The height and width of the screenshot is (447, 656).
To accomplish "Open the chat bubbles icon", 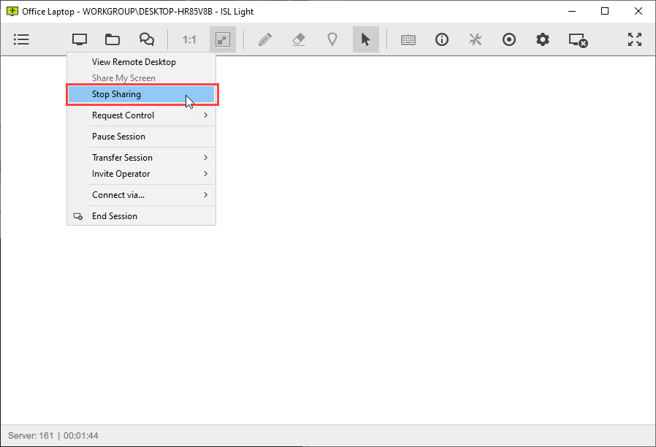I will 146,39.
